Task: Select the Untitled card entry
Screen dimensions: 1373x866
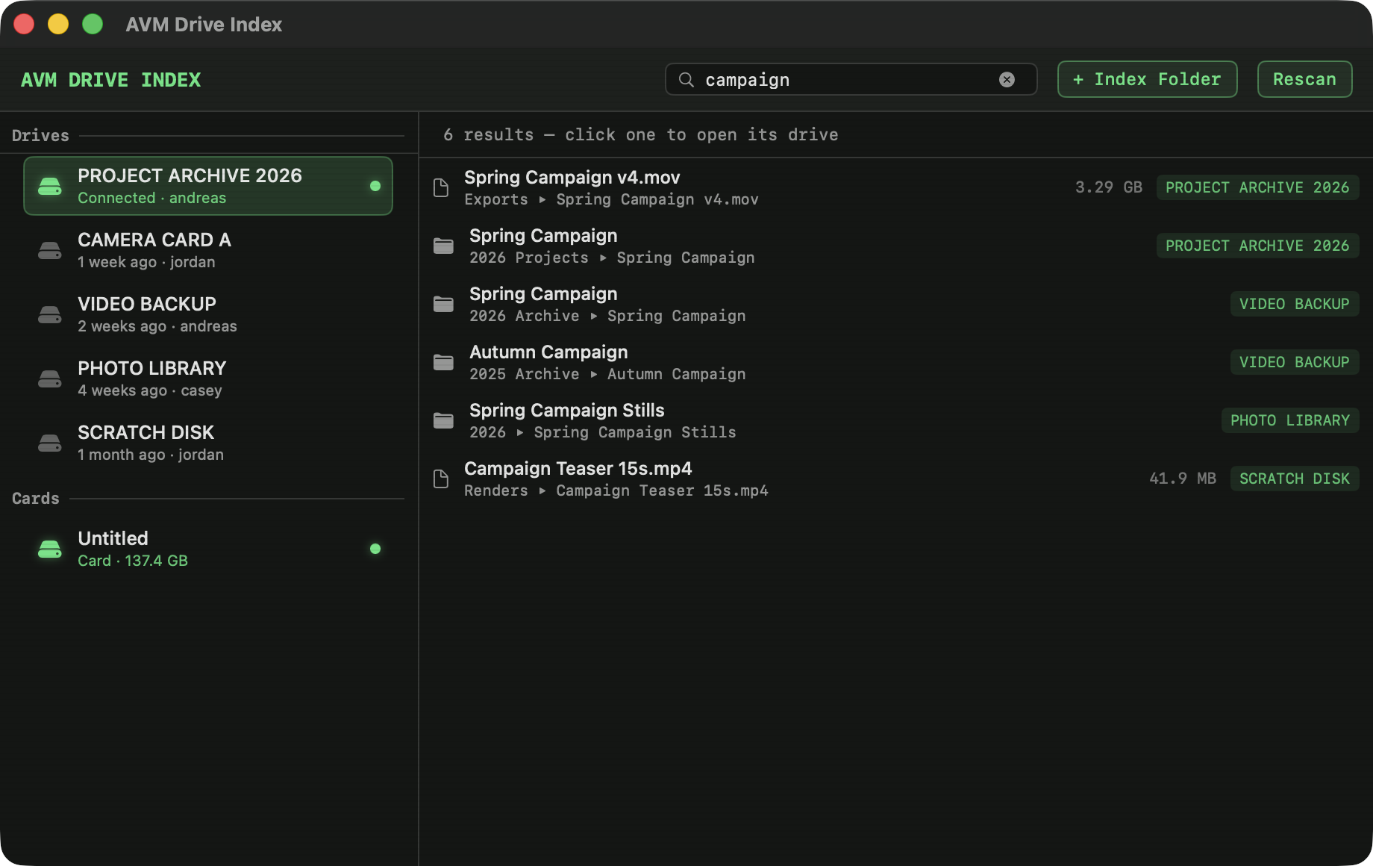Action: 208,549
